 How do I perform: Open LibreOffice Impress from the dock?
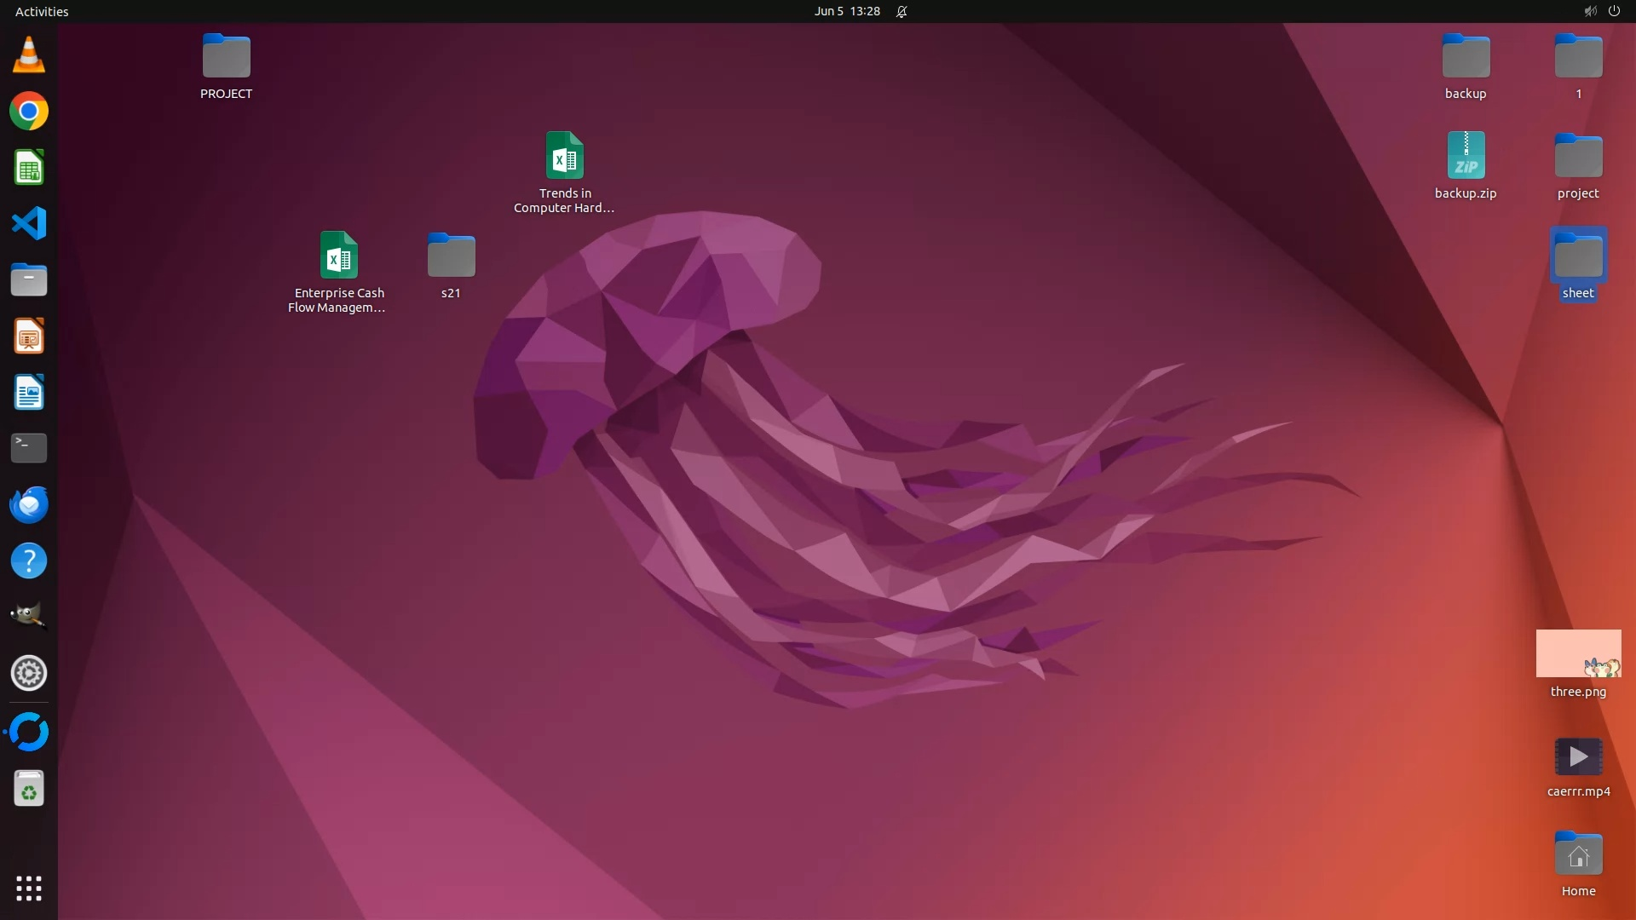click(x=28, y=336)
